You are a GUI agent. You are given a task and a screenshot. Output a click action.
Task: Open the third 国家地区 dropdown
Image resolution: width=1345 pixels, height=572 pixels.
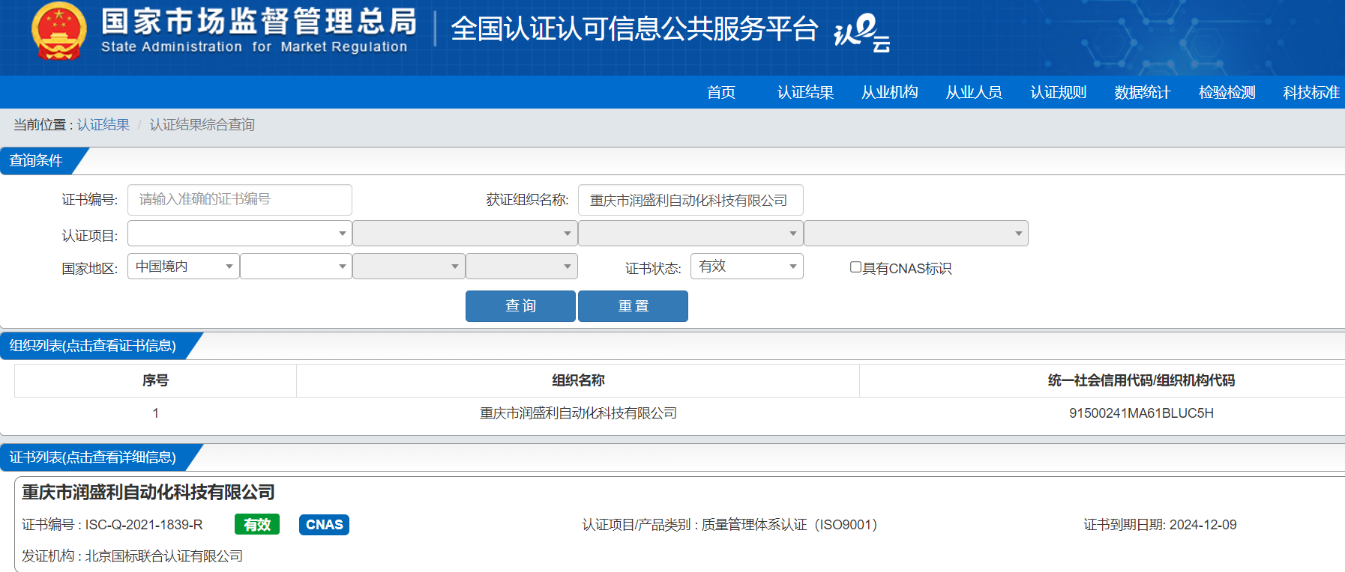[x=409, y=267]
